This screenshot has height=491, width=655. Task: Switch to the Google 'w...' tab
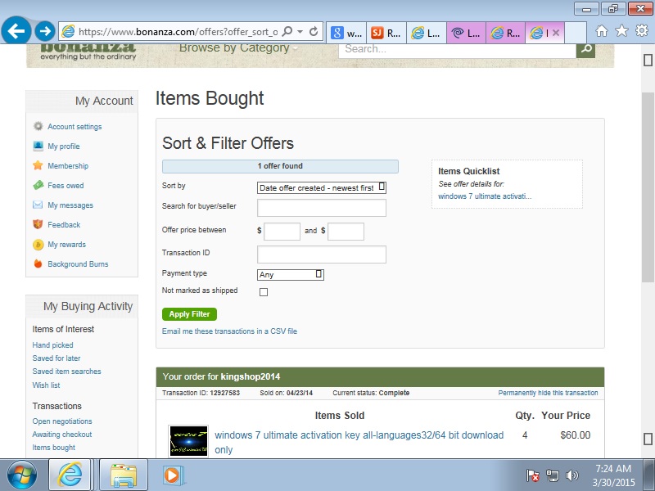coord(346,33)
